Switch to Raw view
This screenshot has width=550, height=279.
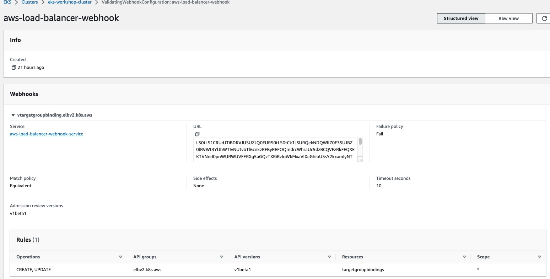[508, 18]
